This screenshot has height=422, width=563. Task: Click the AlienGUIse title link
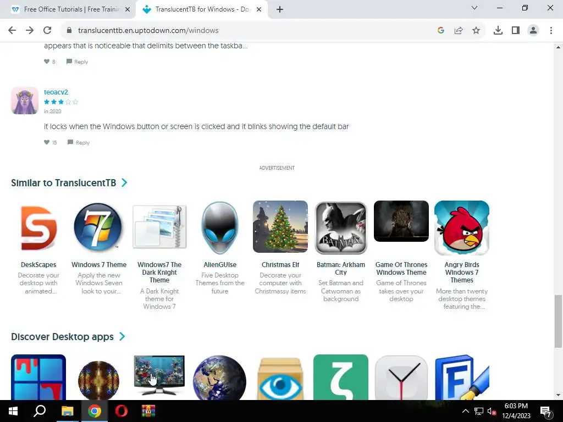pos(220,265)
